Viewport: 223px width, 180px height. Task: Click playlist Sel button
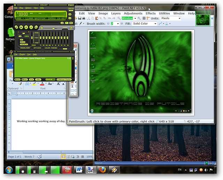point(31,80)
